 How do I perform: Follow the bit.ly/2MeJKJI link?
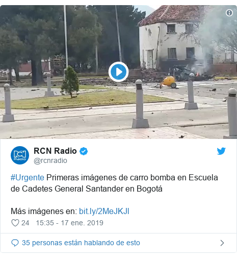(104, 212)
